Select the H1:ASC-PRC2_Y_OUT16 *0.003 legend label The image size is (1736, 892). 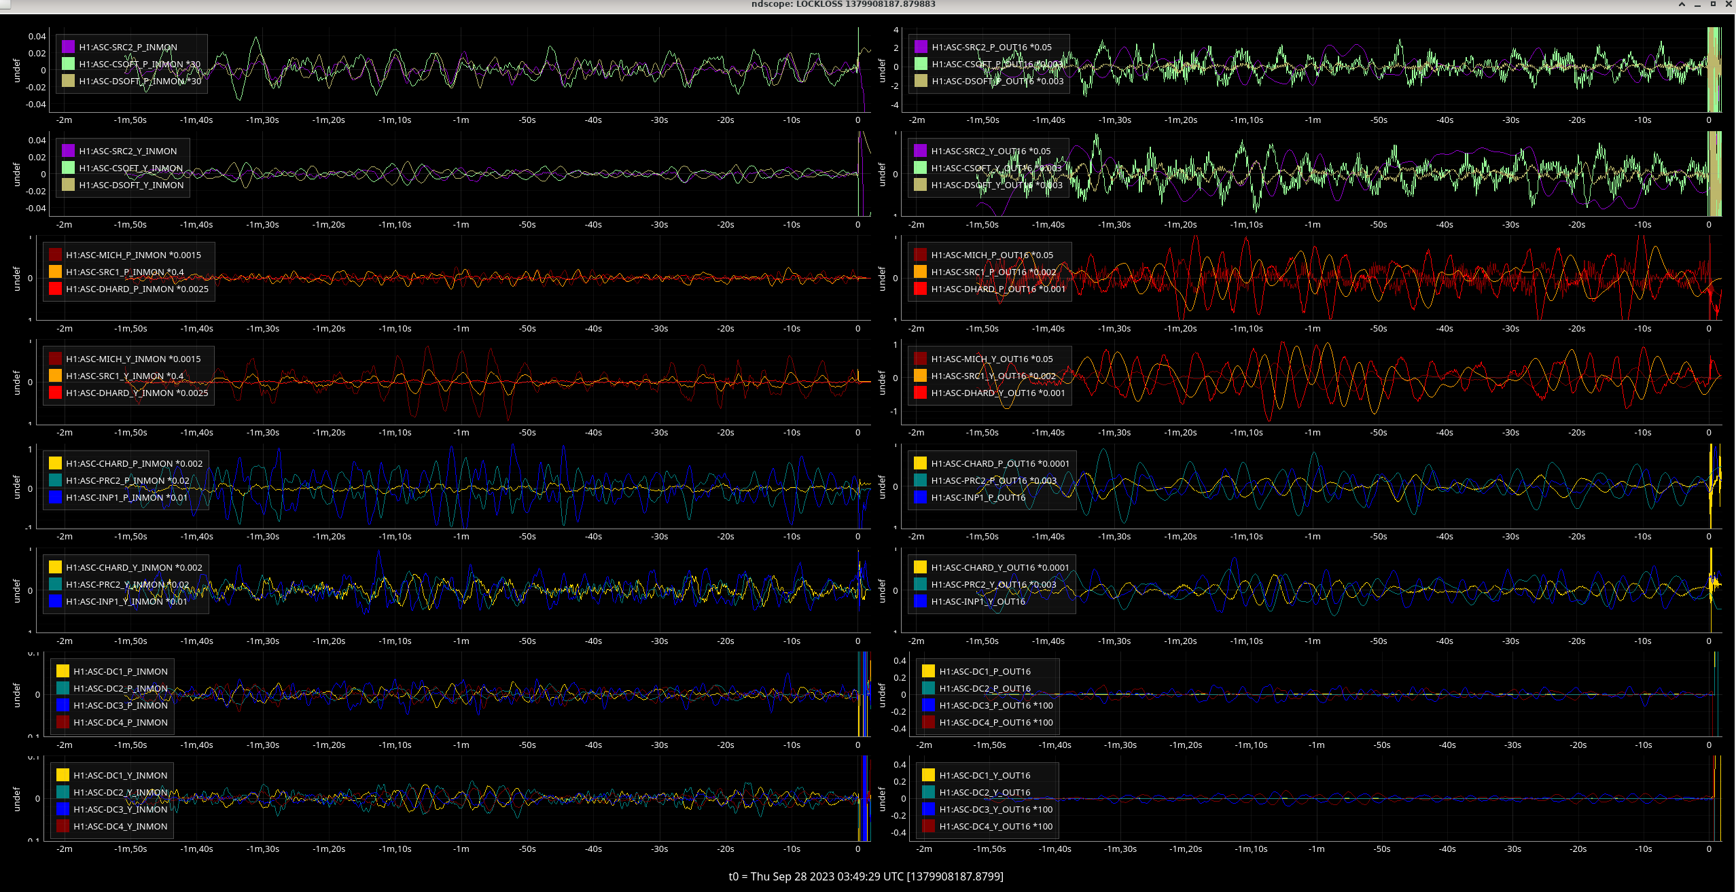click(993, 584)
